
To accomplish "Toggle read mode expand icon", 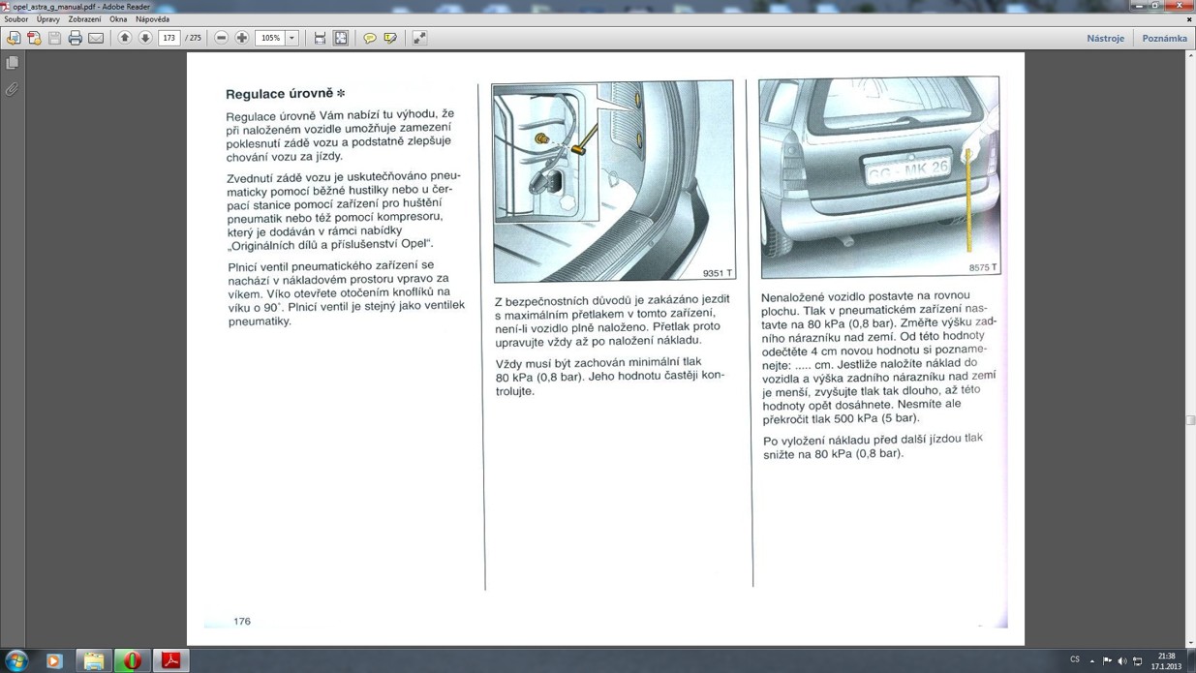I will coord(419,38).
